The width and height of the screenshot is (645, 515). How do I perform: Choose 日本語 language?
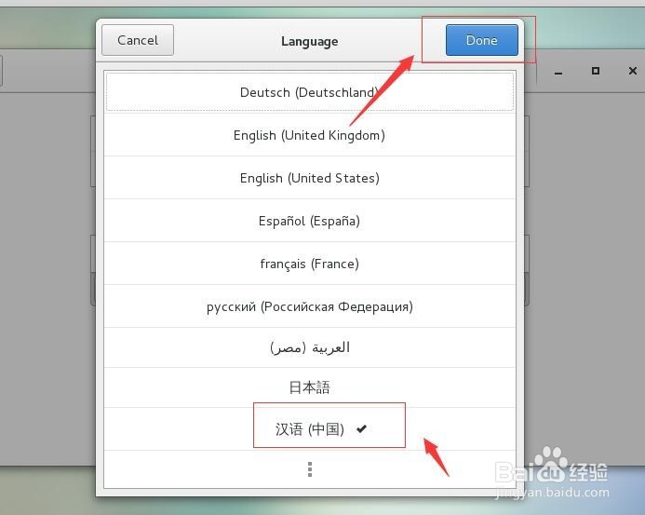310,387
